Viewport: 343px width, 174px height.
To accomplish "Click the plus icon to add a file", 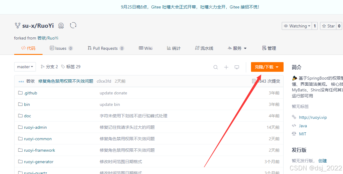I will tap(226, 67).
